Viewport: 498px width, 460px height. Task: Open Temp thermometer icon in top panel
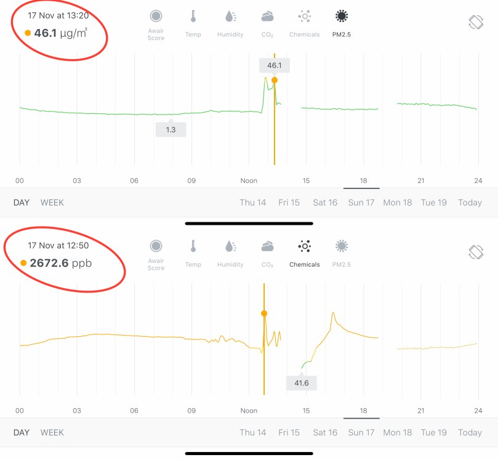193,17
